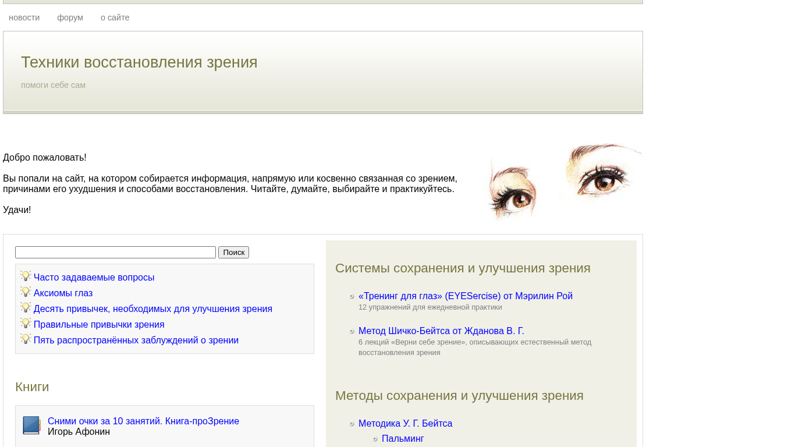The image size is (795, 447).
Task: Open the новости menu item
Action: [24, 17]
